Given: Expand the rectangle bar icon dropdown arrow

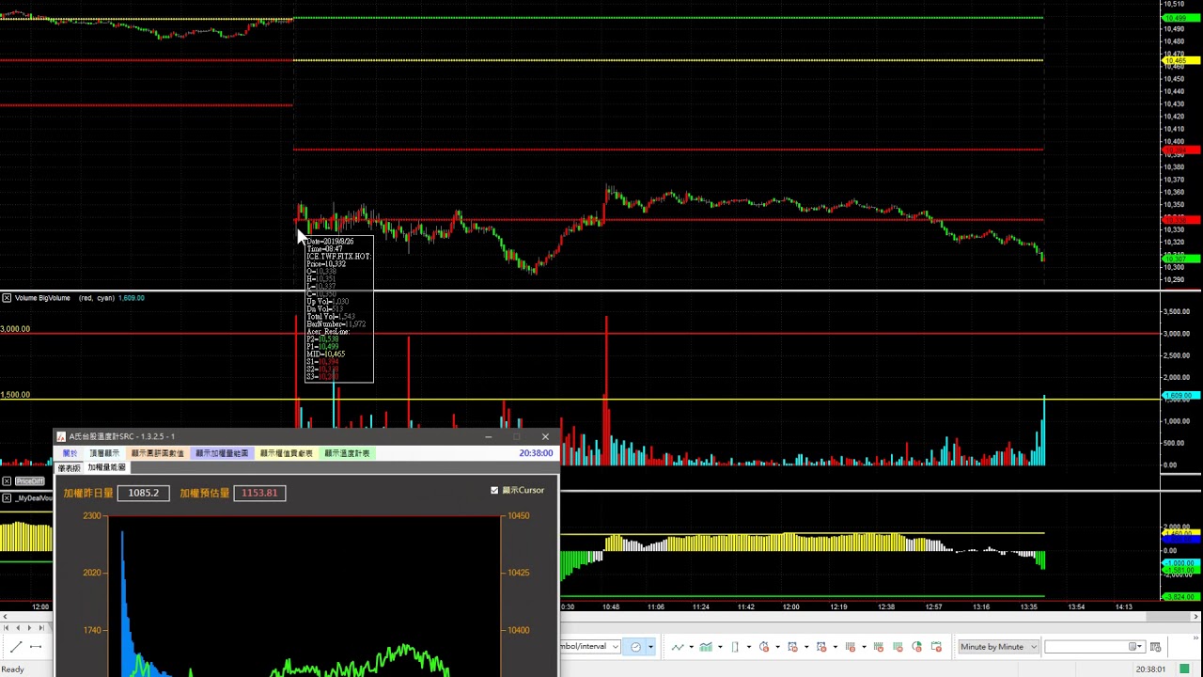Looking at the screenshot, I should click(x=748, y=647).
